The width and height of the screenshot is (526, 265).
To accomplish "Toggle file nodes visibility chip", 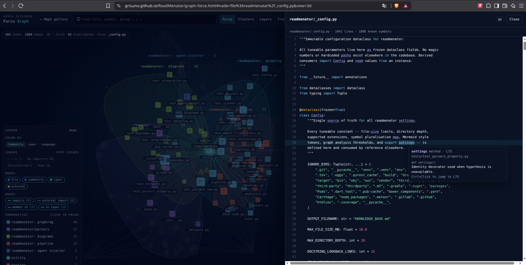I will coord(13,180).
